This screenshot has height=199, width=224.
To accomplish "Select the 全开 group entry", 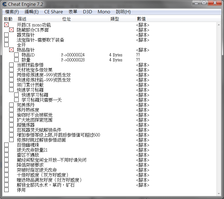I will (21, 45).
